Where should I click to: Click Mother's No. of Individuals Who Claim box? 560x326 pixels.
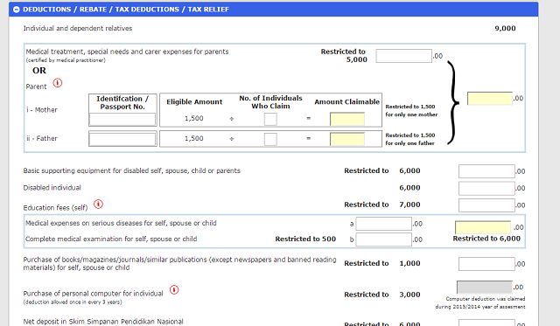(270, 119)
